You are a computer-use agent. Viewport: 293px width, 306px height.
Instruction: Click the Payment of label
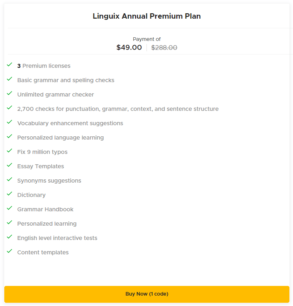(146, 39)
